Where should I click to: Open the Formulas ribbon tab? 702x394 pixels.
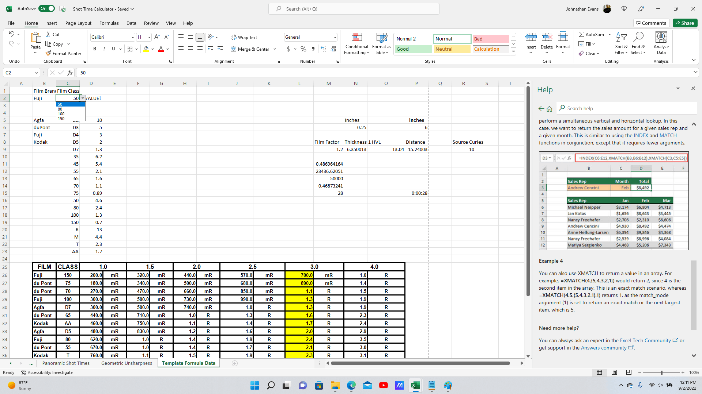tap(109, 23)
